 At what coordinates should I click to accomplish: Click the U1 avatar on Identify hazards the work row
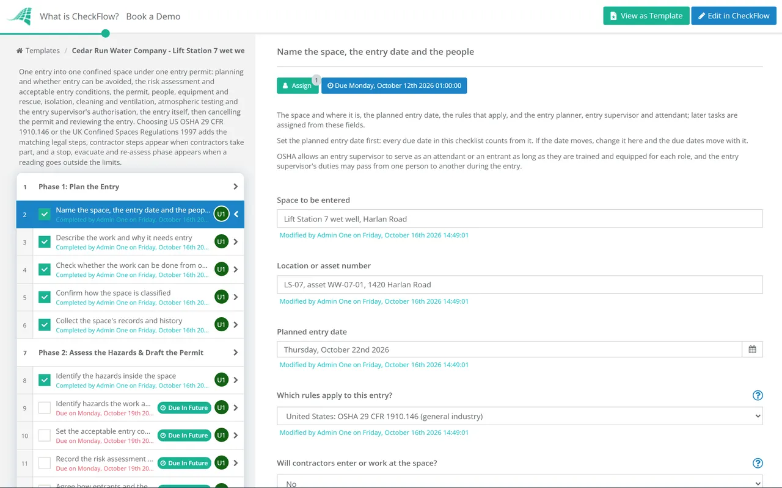(x=221, y=408)
